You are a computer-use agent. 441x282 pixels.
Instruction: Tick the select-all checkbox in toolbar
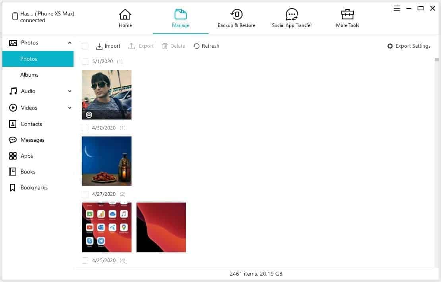pyautogui.click(x=85, y=46)
